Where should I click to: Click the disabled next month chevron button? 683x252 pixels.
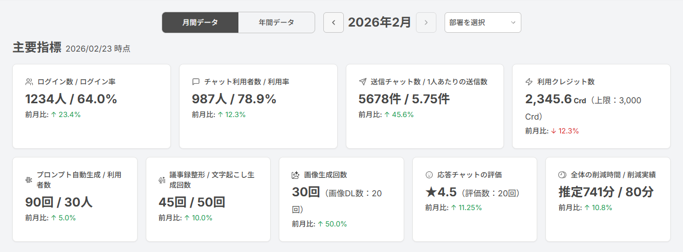(426, 22)
